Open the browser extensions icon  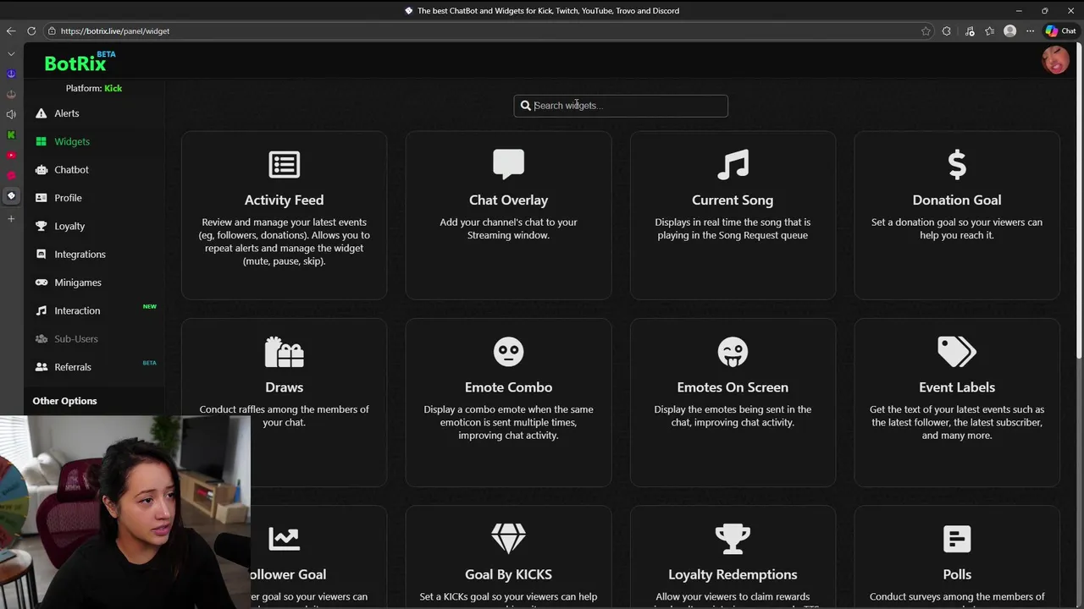pos(947,31)
